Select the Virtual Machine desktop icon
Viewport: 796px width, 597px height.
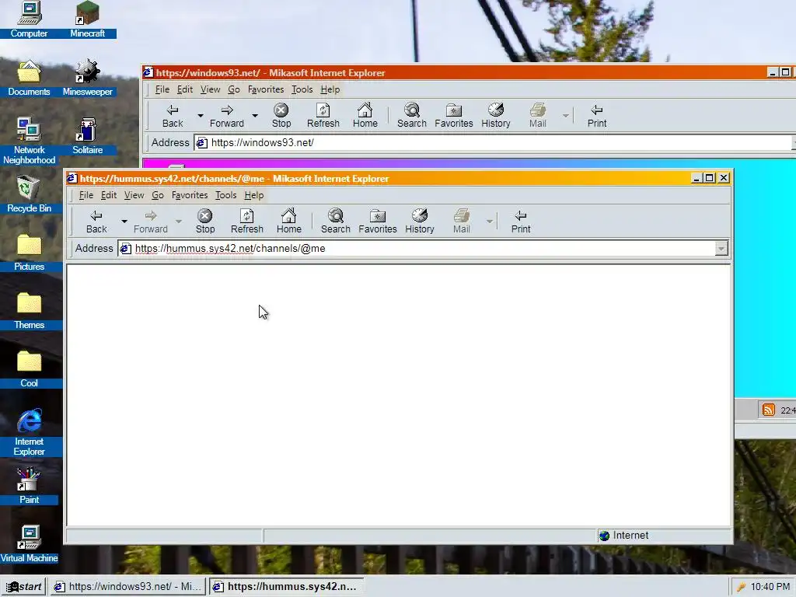pos(29,544)
